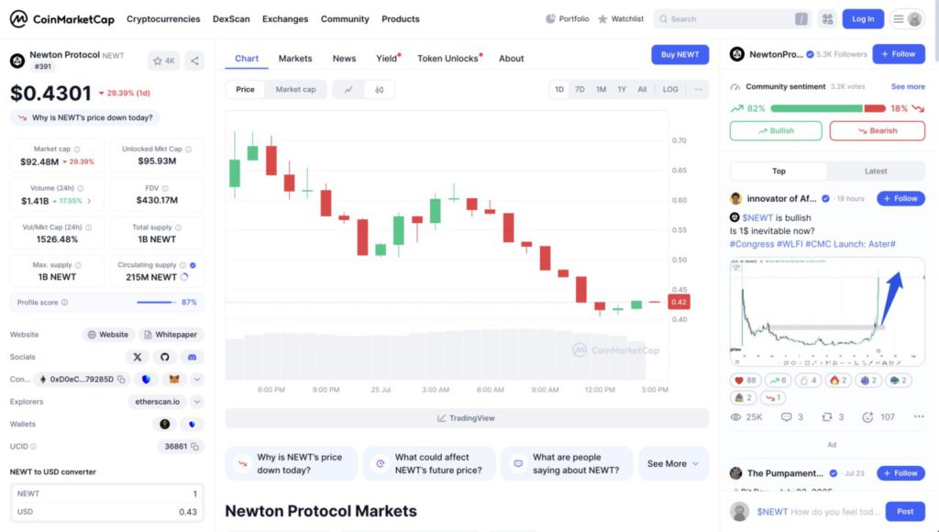The height and width of the screenshot is (532, 939).
Task: Switch chart to line view icon
Action: point(348,90)
